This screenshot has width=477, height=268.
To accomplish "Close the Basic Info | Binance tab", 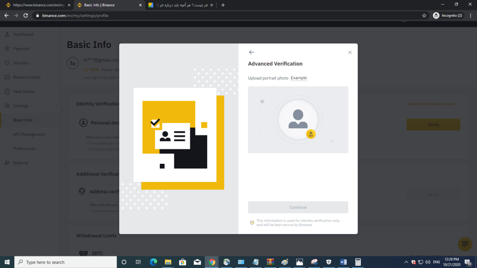I will click(x=140, y=5).
